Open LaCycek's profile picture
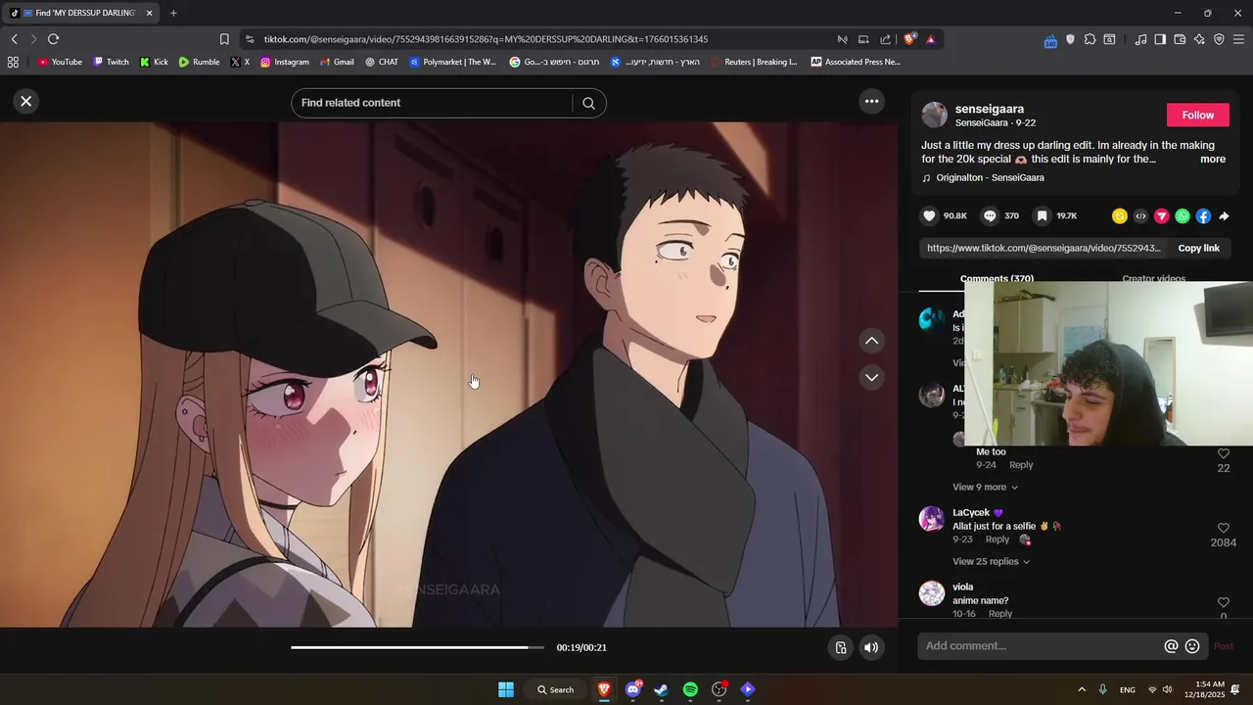The height and width of the screenshot is (705, 1253). (x=932, y=519)
